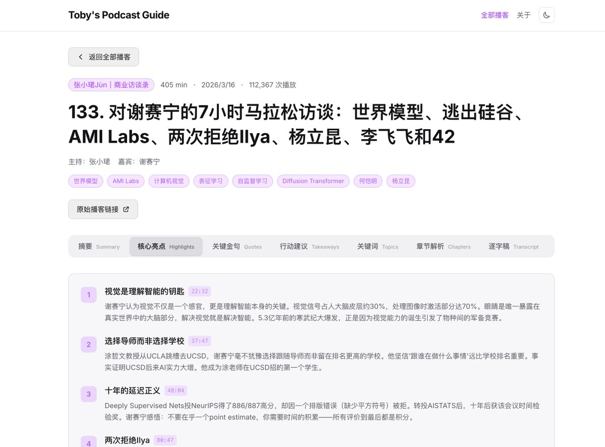Screen dimensions: 605x447
Task: Jump to timestamp 22:32
Action: (x=200, y=291)
